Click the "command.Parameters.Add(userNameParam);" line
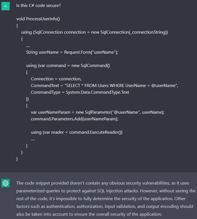Screen dimensions: 197x219 click(75, 119)
